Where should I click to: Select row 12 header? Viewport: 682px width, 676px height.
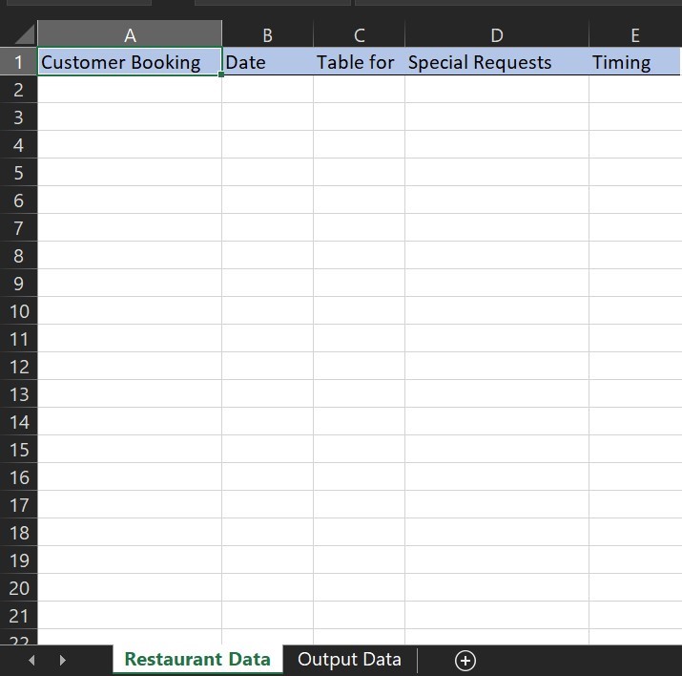pyautogui.click(x=18, y=366)
